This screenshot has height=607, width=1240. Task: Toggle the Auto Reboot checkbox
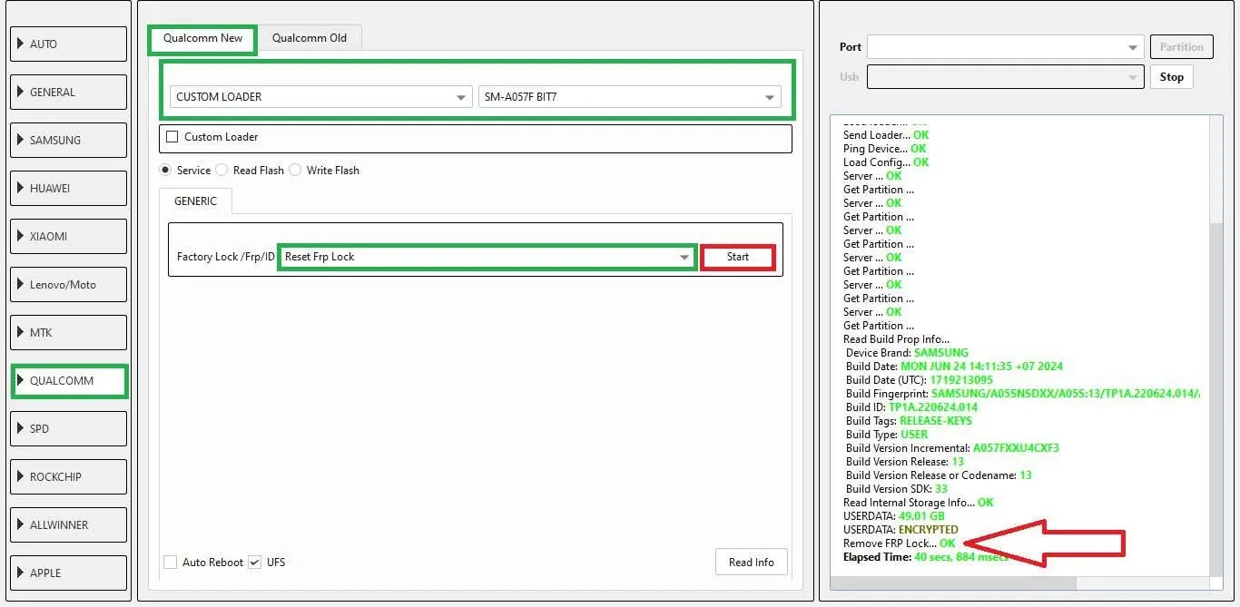click(171, 563)
